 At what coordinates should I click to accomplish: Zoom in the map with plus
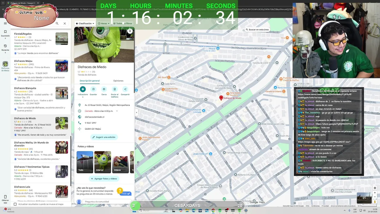coord(375,192)
